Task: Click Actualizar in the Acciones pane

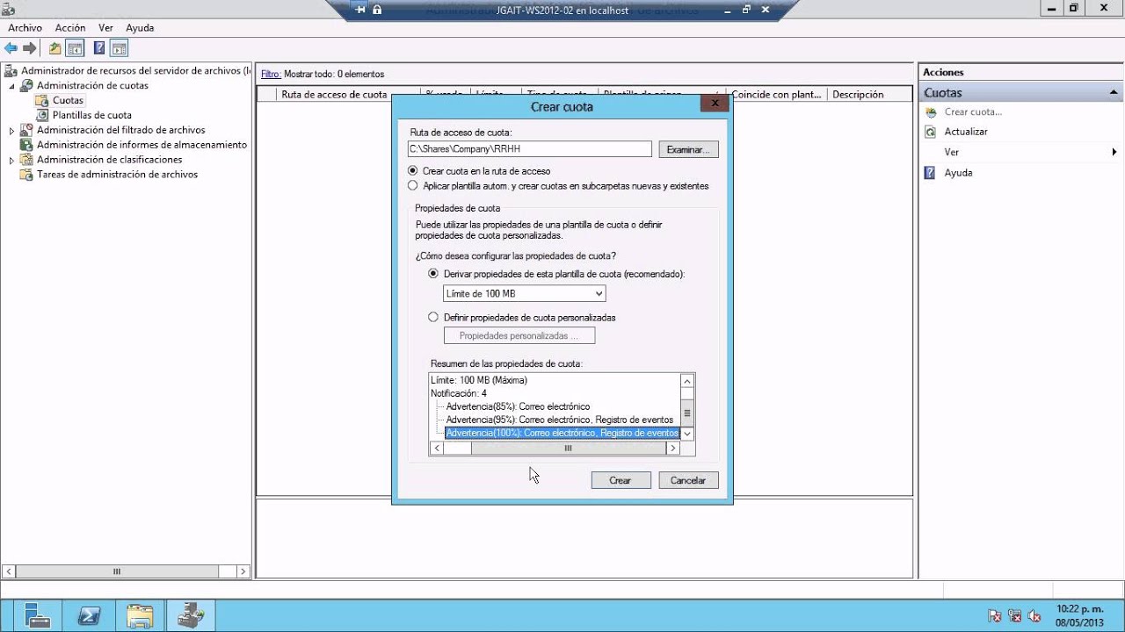Action: point(966,132)
